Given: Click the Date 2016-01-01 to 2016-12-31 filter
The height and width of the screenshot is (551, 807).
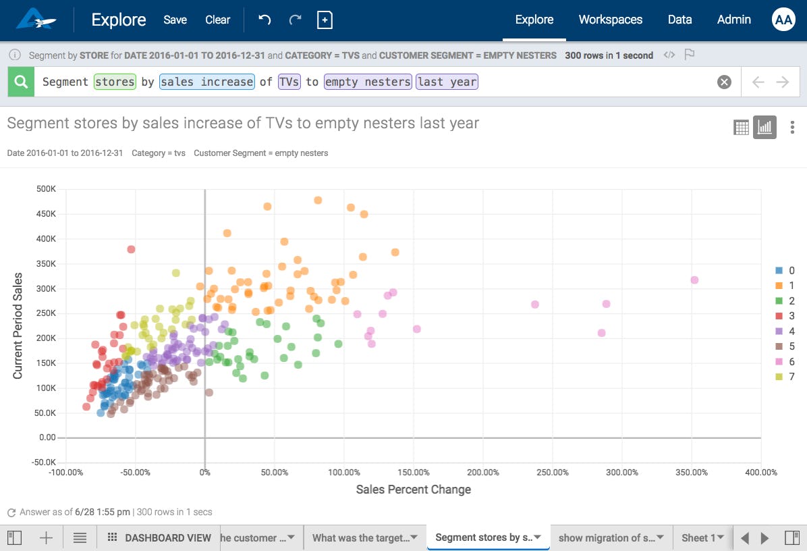Looking at the screenshot, I should tap(65, 153).
